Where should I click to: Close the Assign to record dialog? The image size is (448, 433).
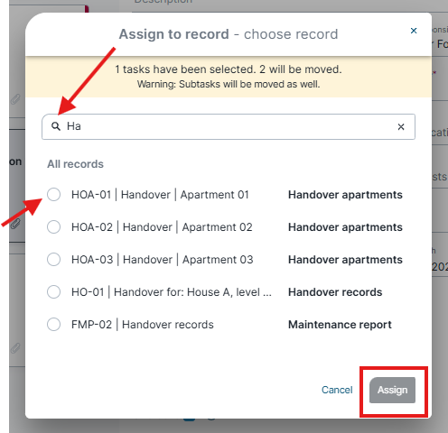(414, 31)
